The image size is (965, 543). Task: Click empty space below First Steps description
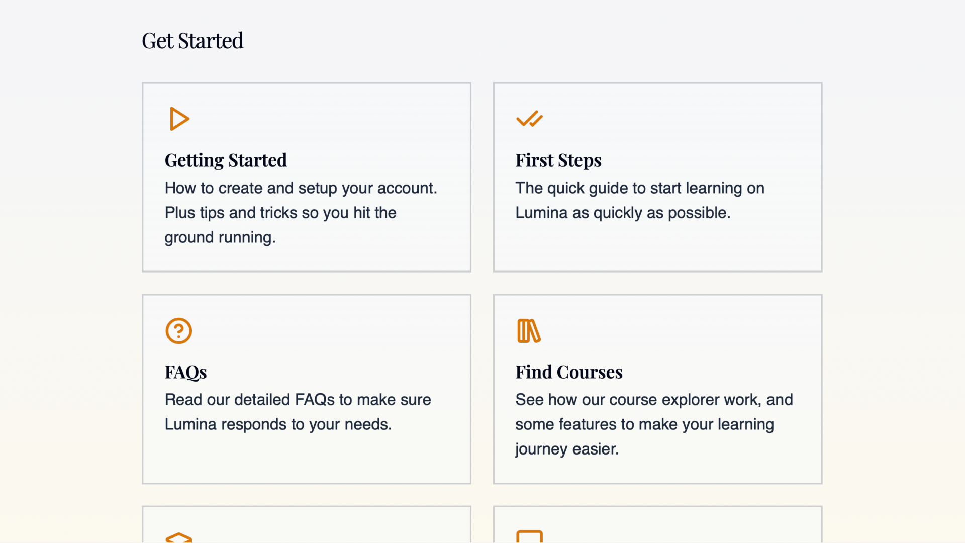(x=657, y=246)
